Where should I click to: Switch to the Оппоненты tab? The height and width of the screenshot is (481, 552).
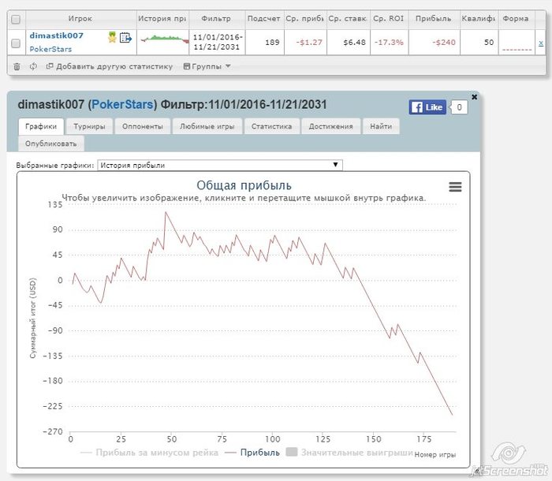(143, 126)
